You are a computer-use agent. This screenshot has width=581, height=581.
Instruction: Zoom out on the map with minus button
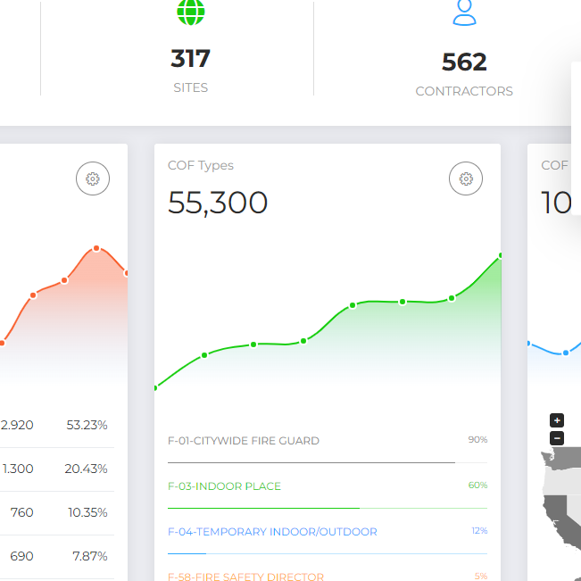click(557, 438)
